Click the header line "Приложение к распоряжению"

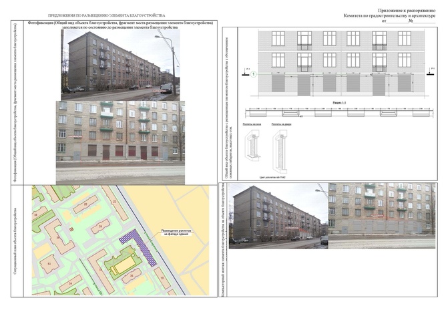[407, 11]
